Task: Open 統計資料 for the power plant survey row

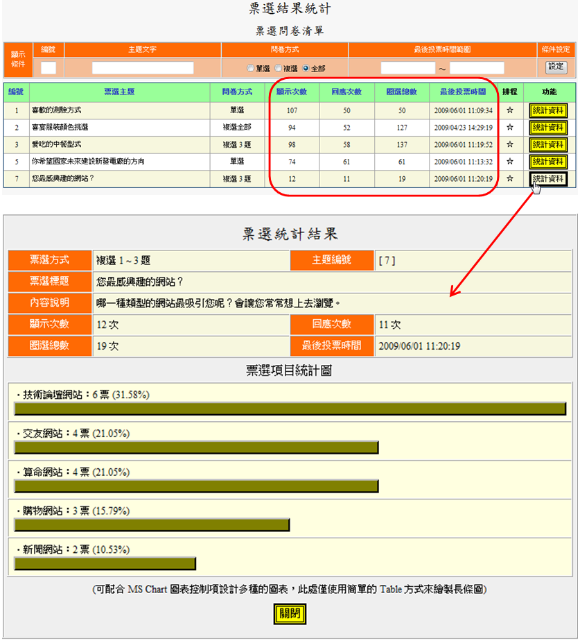Action: tap(548, 162)
